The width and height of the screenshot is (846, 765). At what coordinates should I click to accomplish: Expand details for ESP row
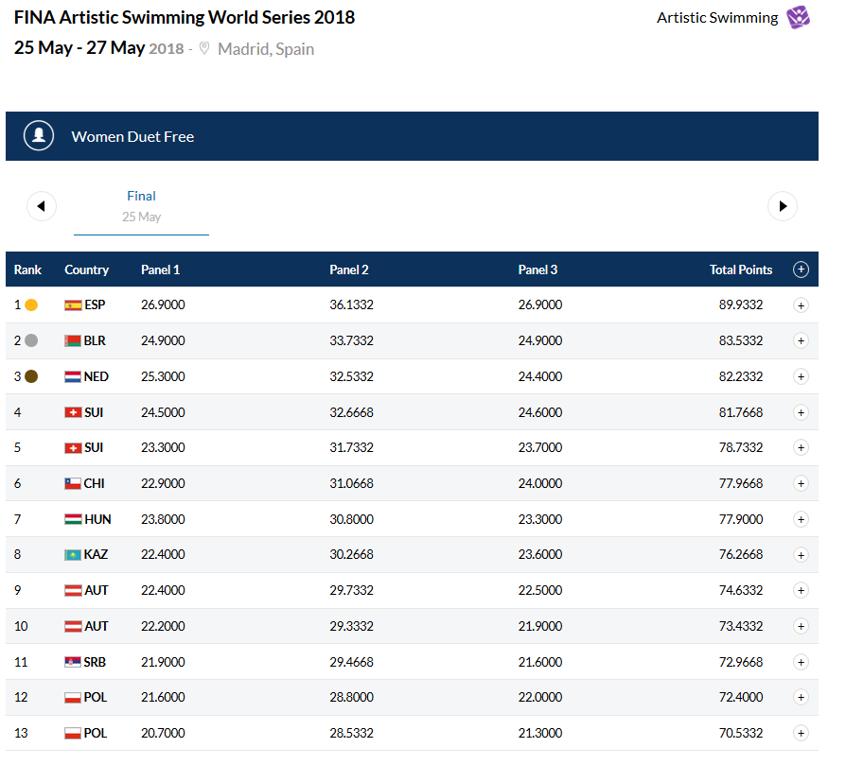pos(801,305)
